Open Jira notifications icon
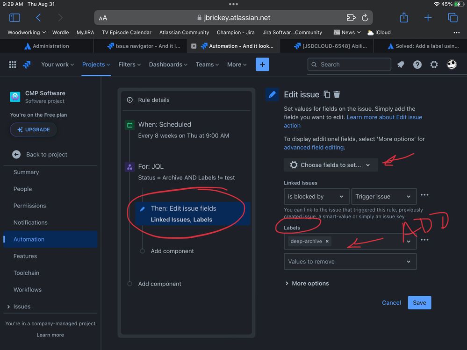Viewport: 467px width, 350px height. (x=401, y=64)
